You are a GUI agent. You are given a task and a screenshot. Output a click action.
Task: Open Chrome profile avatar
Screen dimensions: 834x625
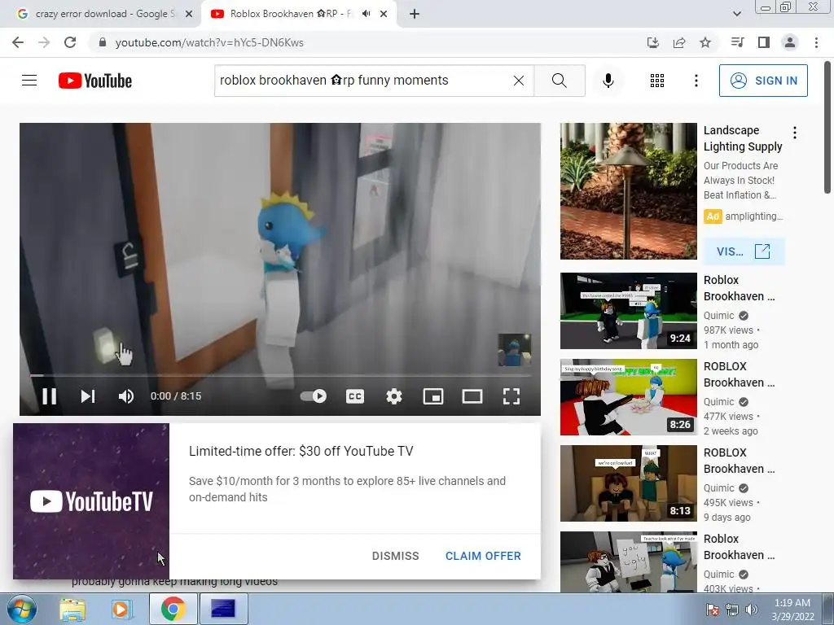(790, 42)
